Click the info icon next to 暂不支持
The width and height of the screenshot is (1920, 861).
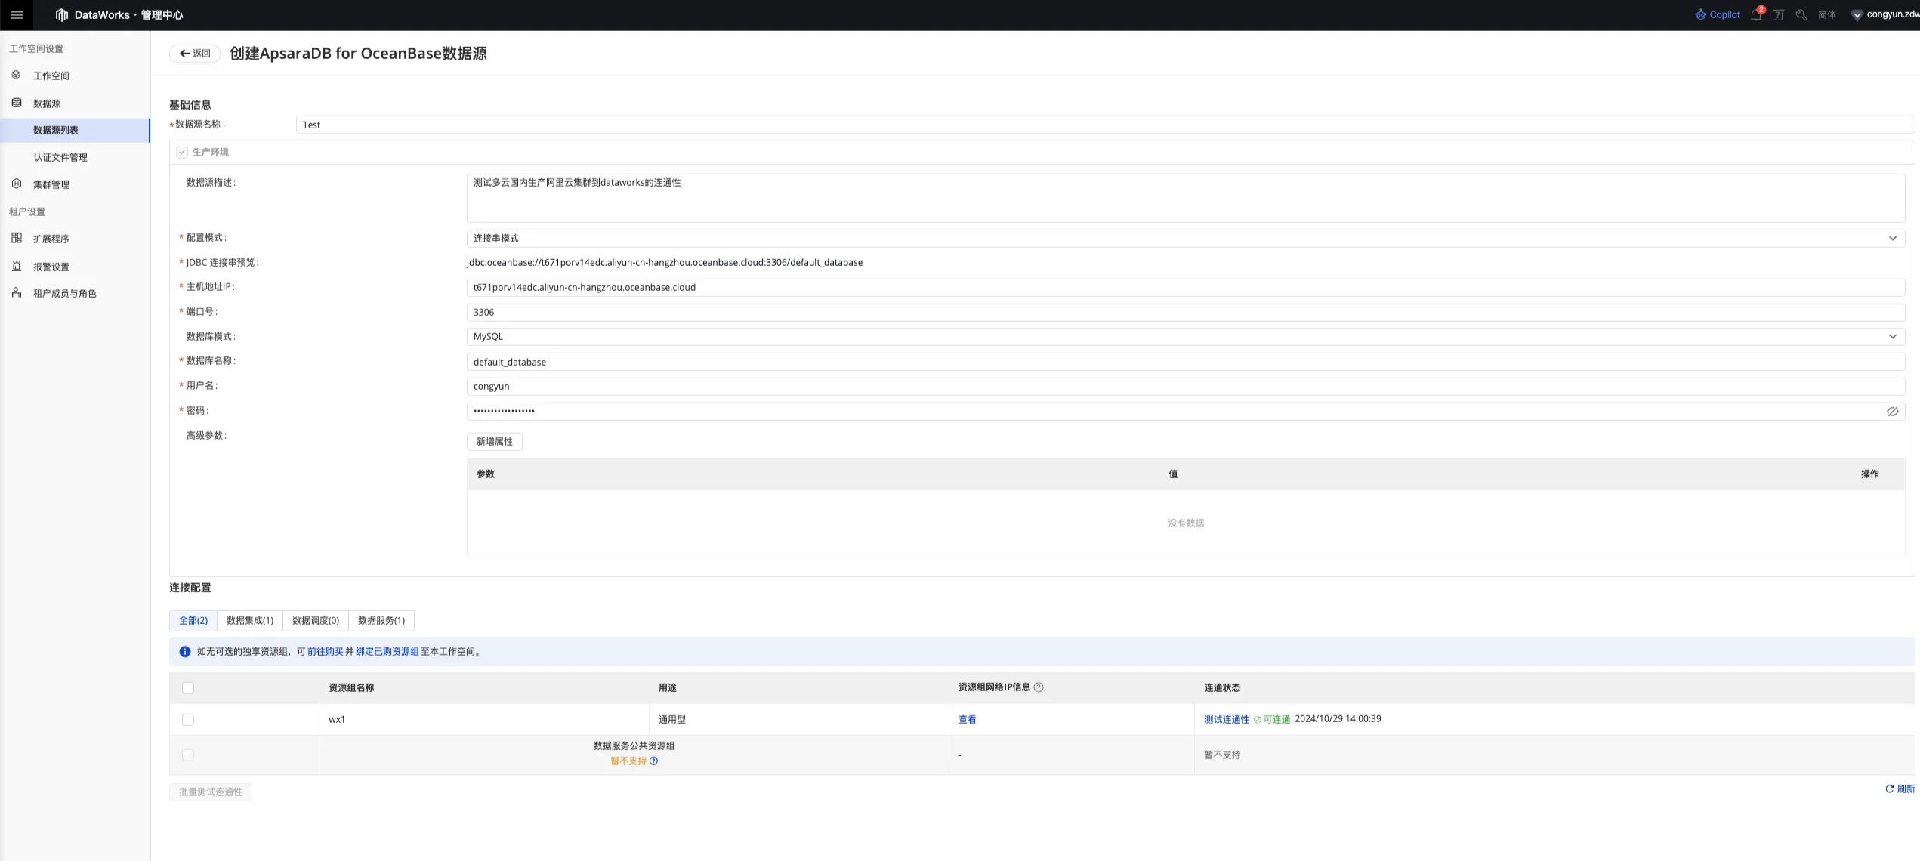point(653,761)
